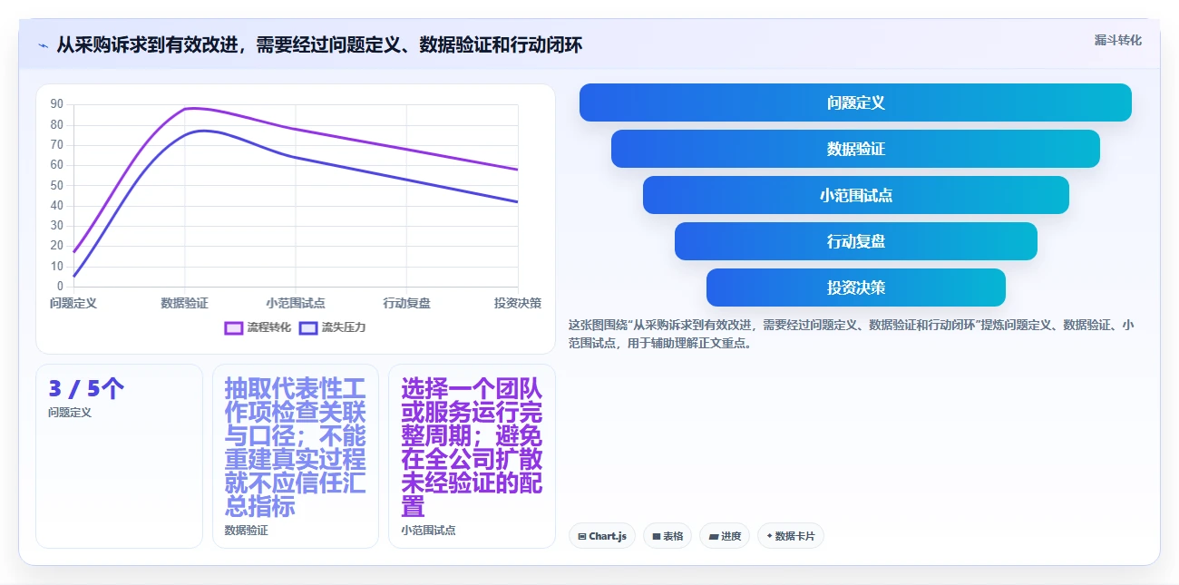Click the 漏斗转化 tag in the header
Screen dimensions: 1179x585
point(1117,41)
